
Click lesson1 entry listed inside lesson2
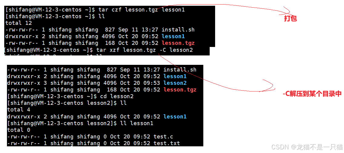coord(175,117)
